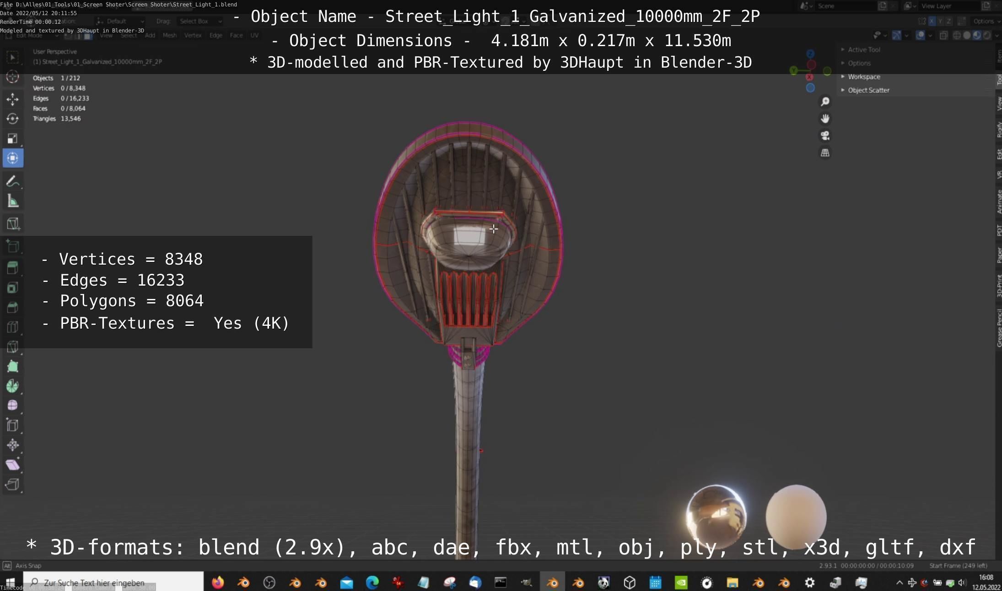This screenshot has height=591, width=1002.
Task: Select the purple Shear tool
Action: 12,465
